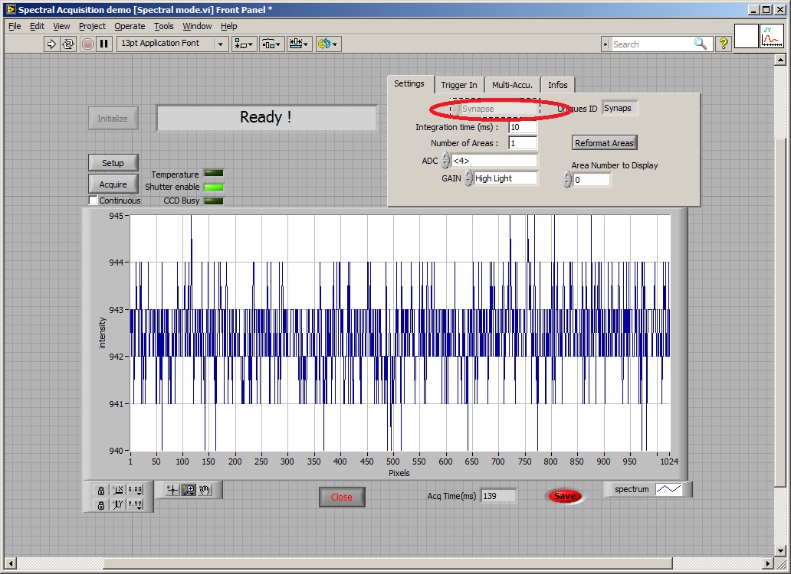
Task: Click the X-axis autoscale icon
Action: 117,490
